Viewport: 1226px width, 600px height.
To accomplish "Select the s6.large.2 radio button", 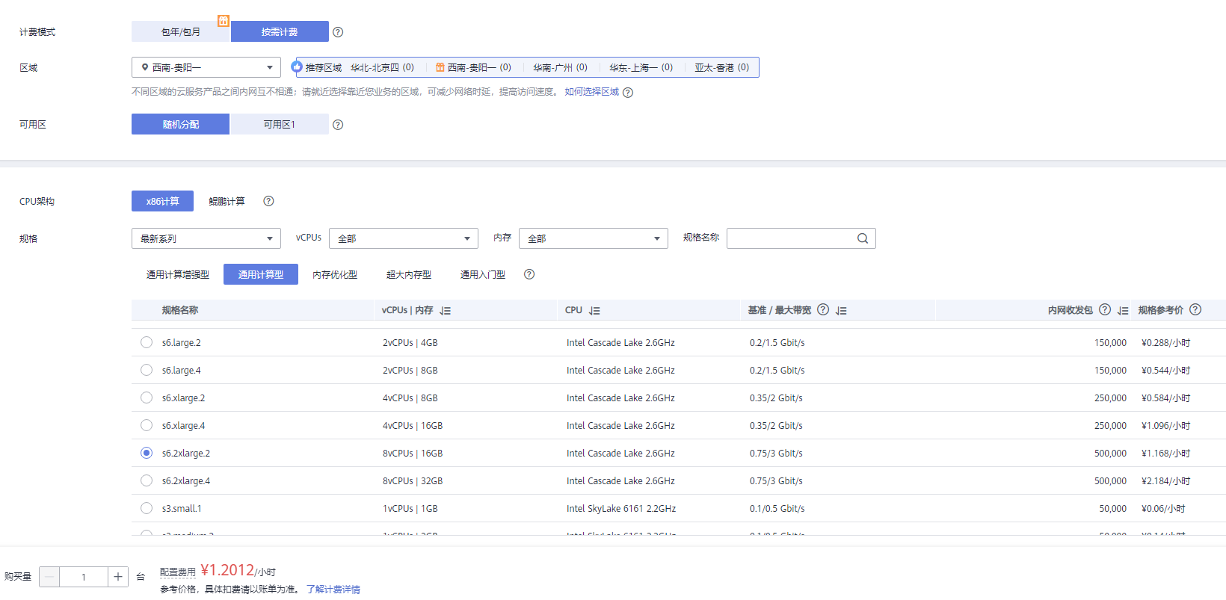I will pyautogui.click(x=147, y=342).
